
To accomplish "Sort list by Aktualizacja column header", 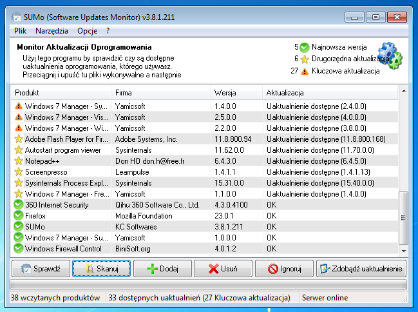I will (x=330, y=93).
